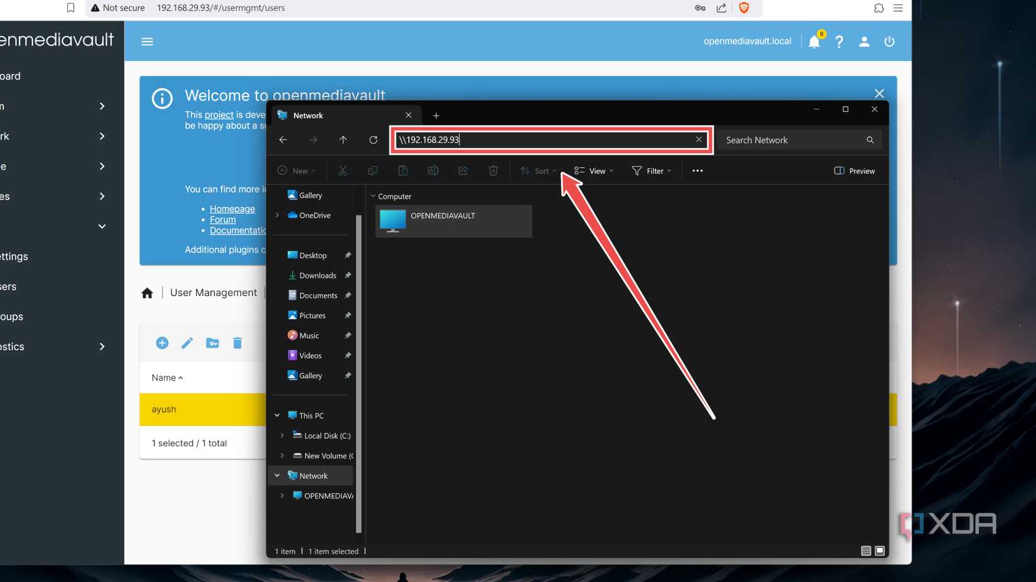Open the Explorer New dropdown
This screenshot has height=582, width=1036.
pyautogui.click(x=296, y=171)
